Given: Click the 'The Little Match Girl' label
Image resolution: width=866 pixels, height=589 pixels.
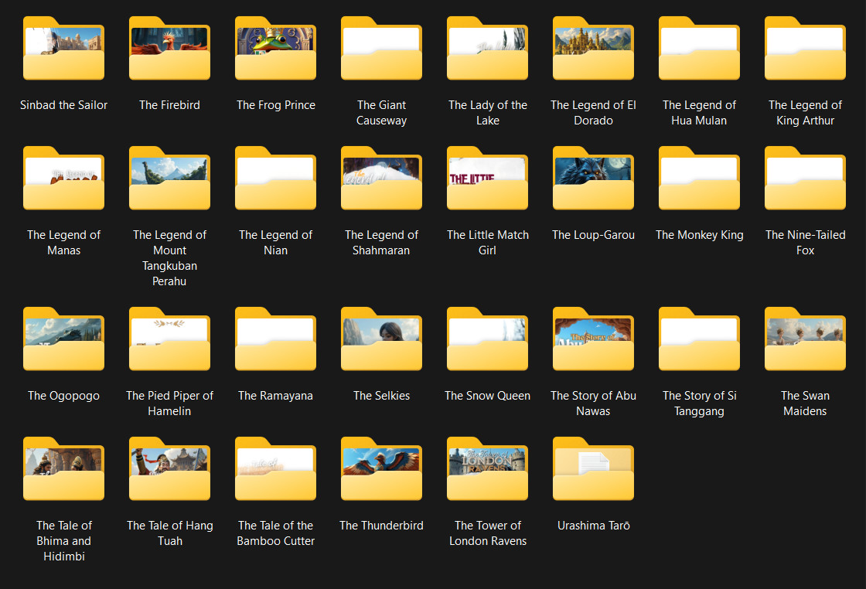Looking at the screenshot, I should click(488, 243).
